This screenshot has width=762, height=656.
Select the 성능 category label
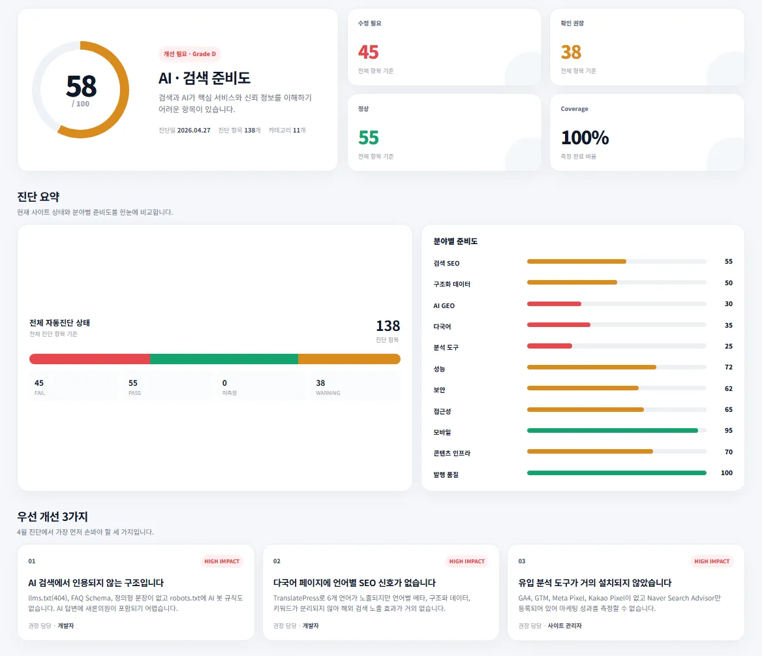(439, 369)
